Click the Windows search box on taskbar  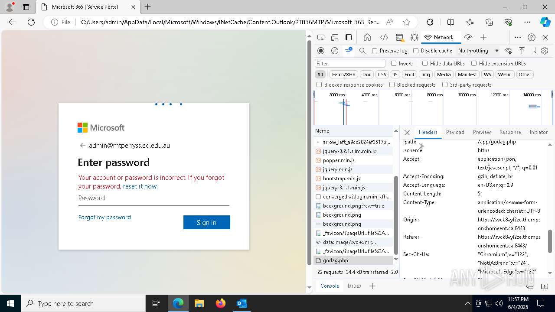point(84,303)
